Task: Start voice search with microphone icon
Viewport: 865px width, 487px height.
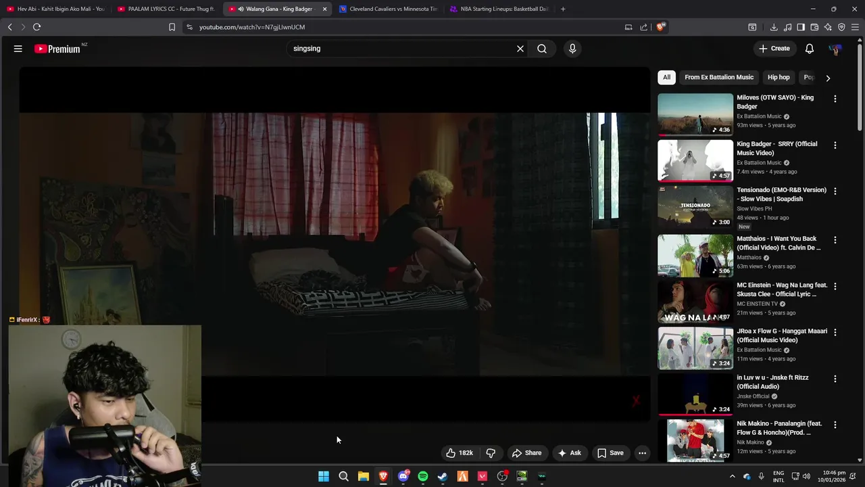Action: point(572,49)
